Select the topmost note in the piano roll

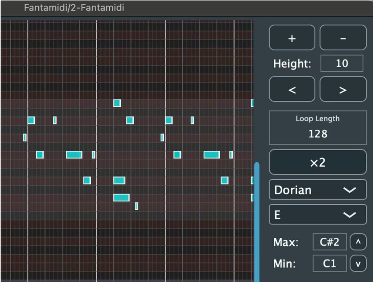click(x=117, y=103)
